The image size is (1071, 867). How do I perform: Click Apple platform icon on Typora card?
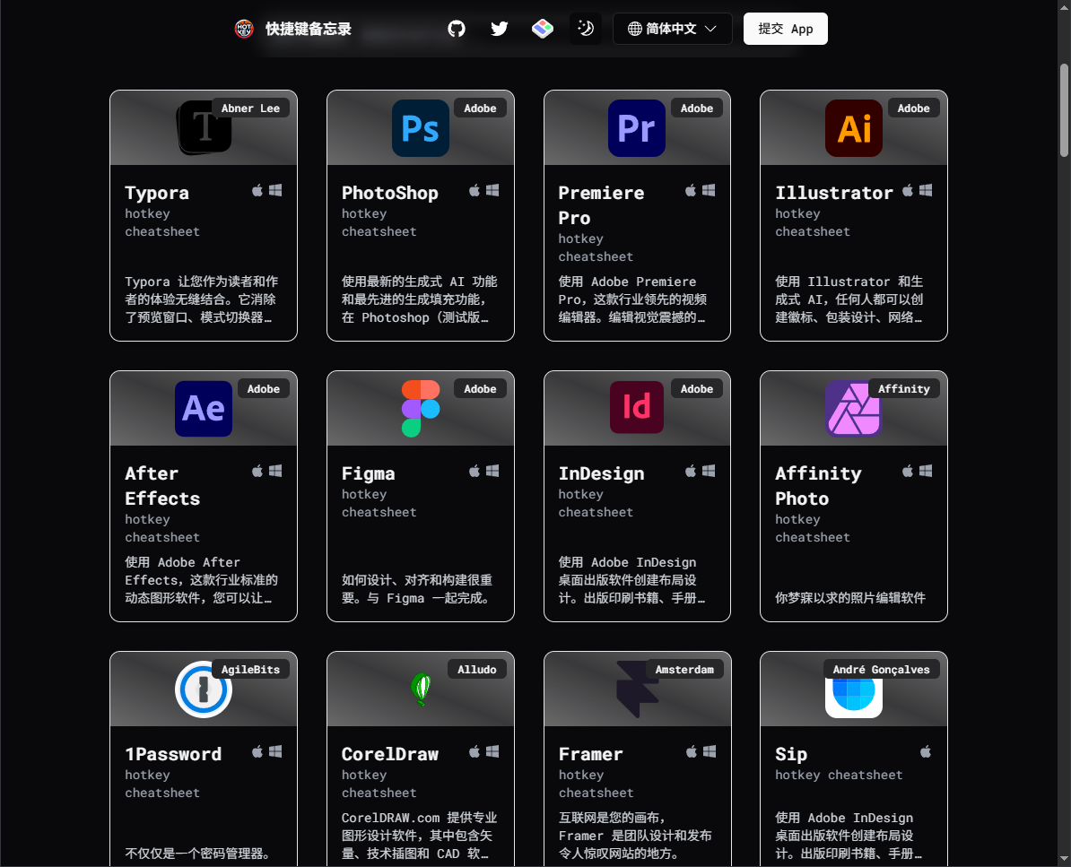[257, 190]
